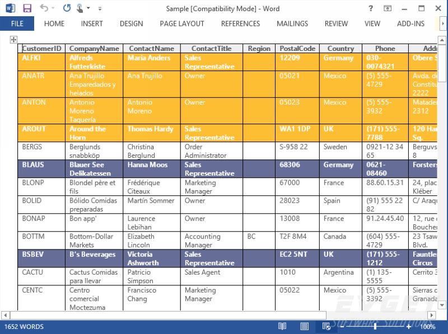Click horizontal scrollbar right arrow
This screenshot has height=334, width=448.
click(x=432, y=315)
